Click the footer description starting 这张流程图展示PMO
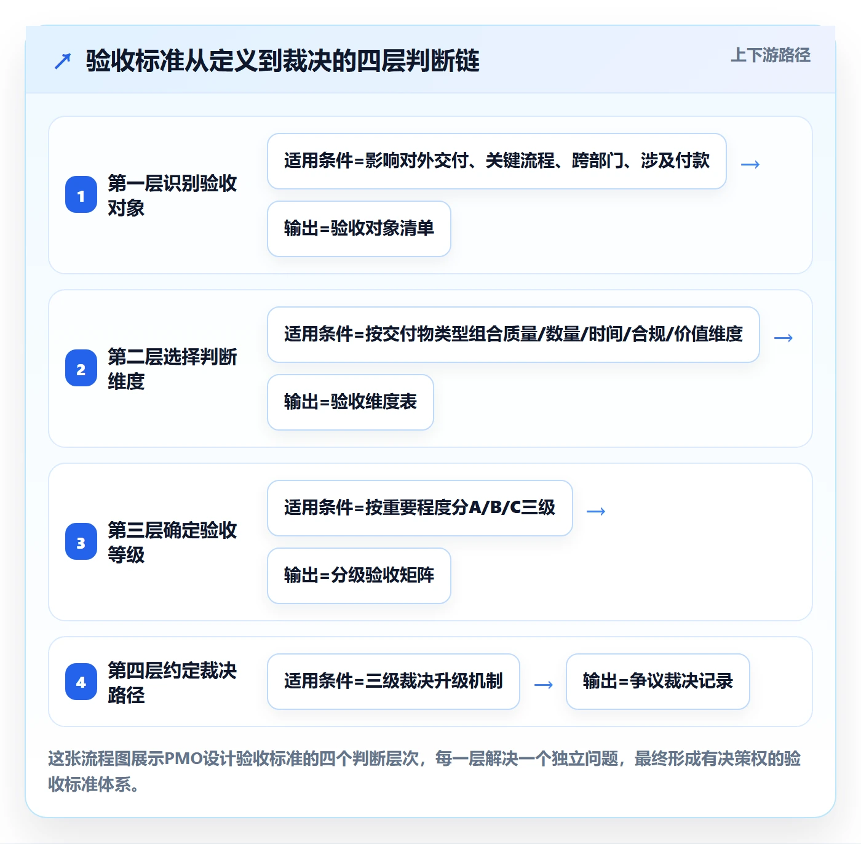Image resolution: width=861 pixels, height=844 pixels. (x=424, y=771)
